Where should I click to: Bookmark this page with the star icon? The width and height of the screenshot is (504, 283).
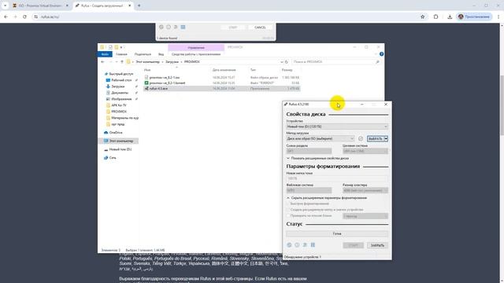[x=422, y=17]
